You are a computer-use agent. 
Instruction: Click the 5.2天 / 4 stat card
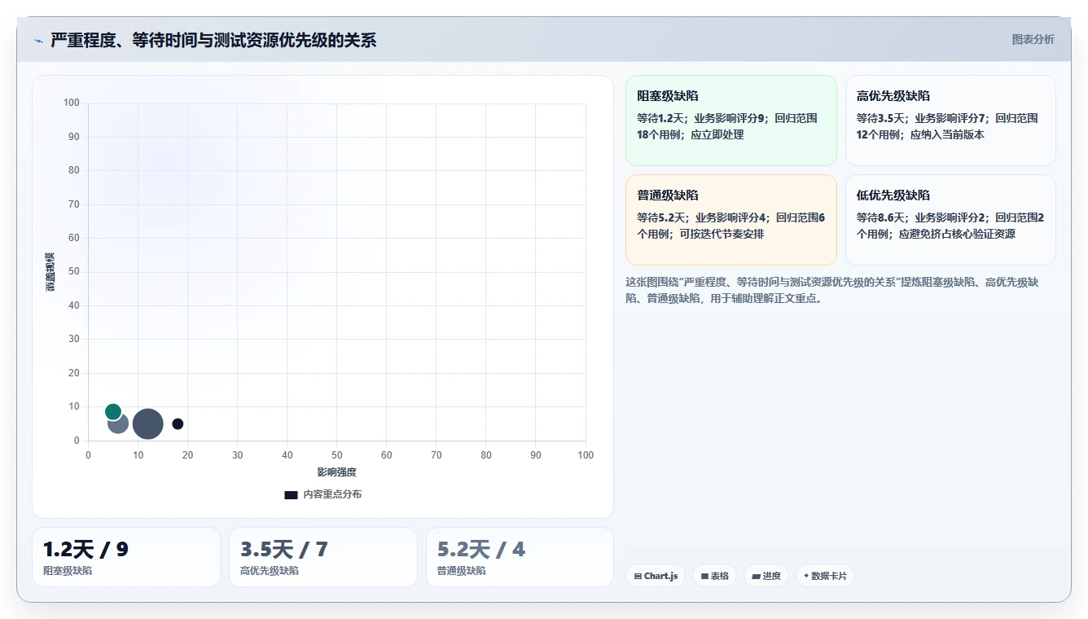click(520, 557)
